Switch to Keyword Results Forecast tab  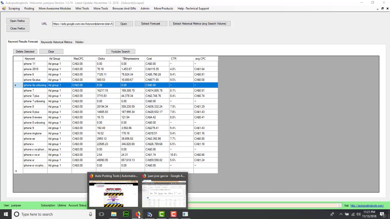[x=23, y=42]
